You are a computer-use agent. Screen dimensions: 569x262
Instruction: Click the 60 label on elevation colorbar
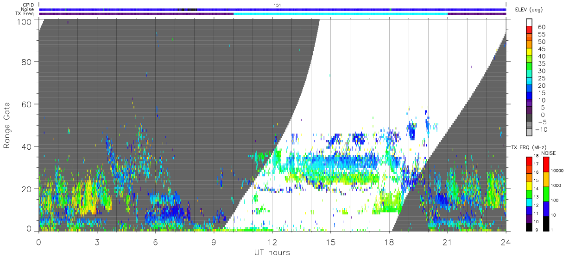coord(541,27)
